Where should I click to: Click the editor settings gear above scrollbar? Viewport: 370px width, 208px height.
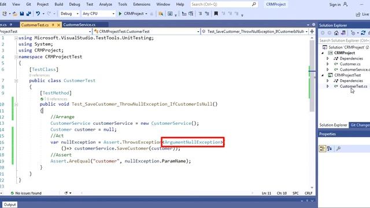pyautogui.click(x=313, y=24)
